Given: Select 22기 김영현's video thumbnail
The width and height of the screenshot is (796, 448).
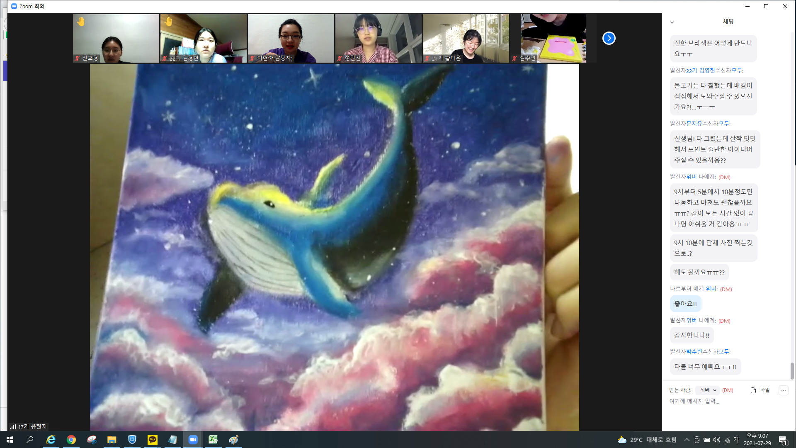Looking at the screenshot, I should pyautogui.click(x=204, y=38).
